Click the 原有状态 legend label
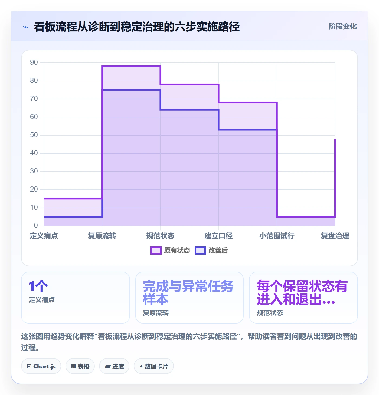This screenshot has height=395, width=379. click(x=177, y=251)
